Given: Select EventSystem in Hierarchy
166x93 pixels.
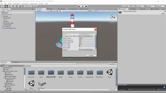Looking at the screenshot, I should 7,25.
